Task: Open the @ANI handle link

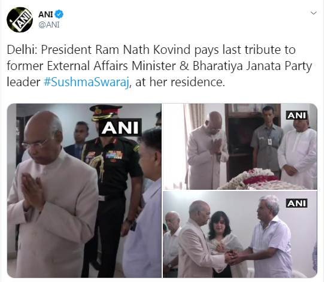Action: (x=49, y=25)
